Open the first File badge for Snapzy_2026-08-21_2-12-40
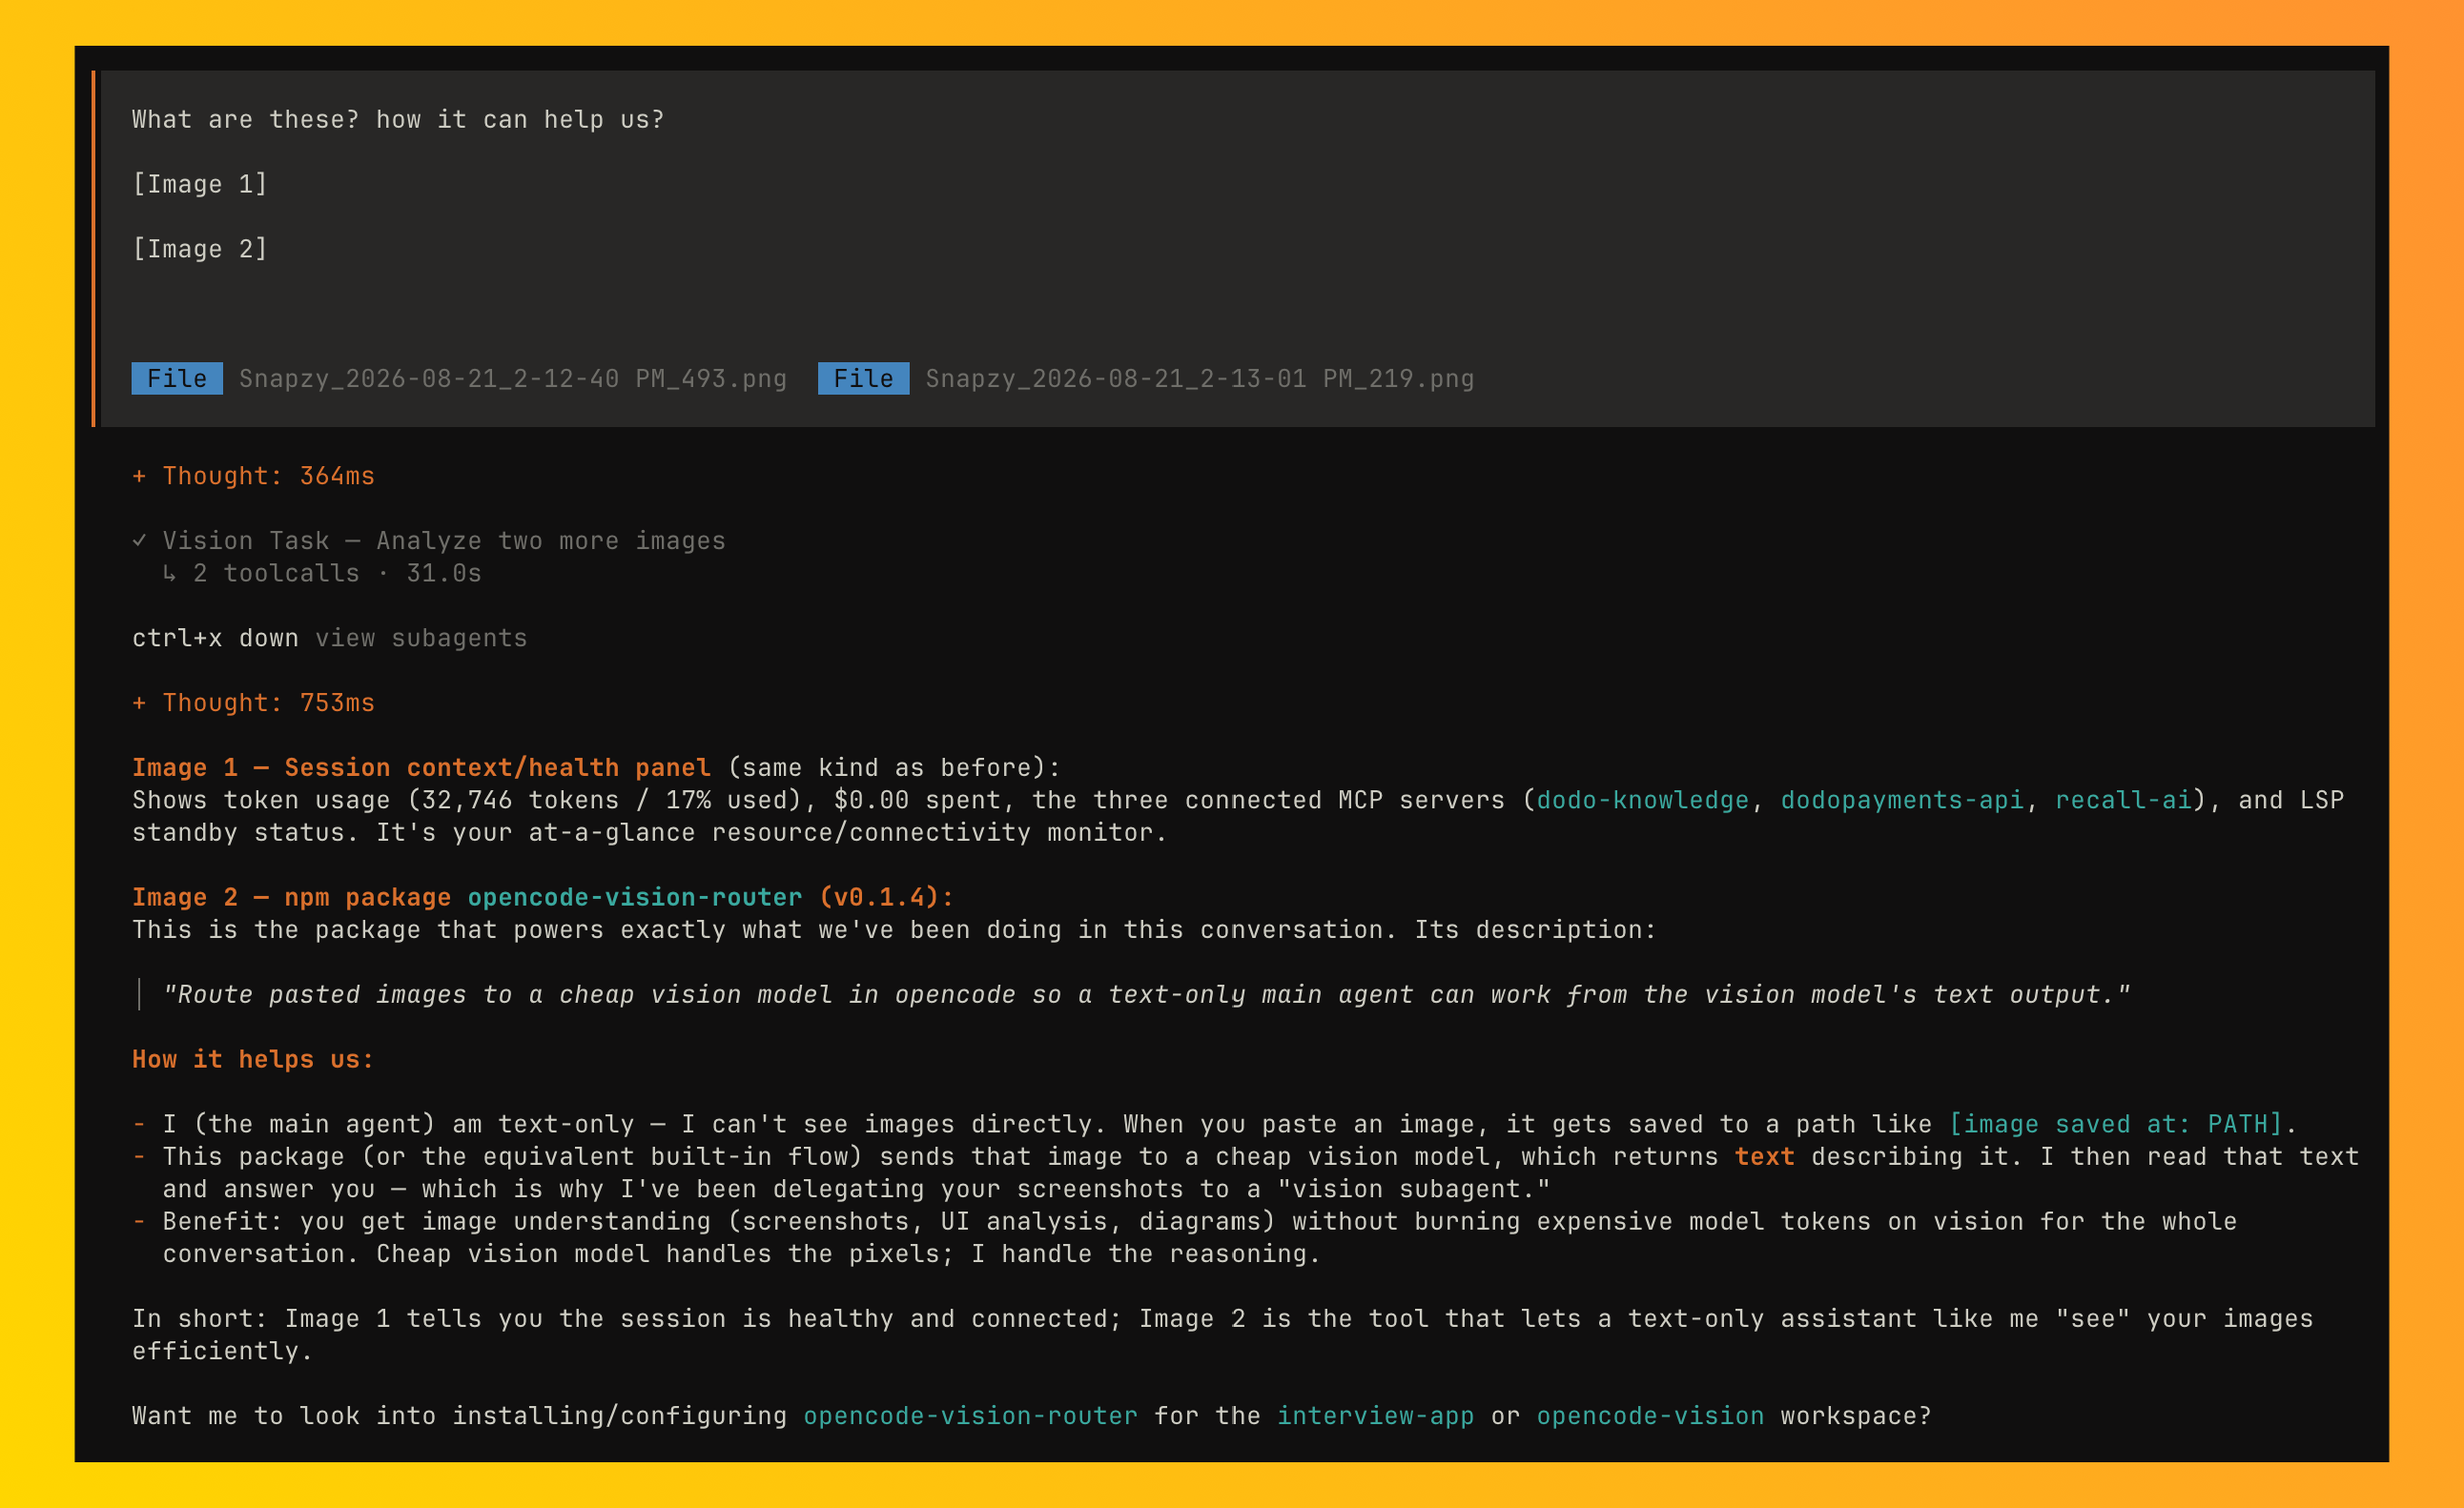The width and height of the screenshot is (2464, 1508). coord(177,378)
